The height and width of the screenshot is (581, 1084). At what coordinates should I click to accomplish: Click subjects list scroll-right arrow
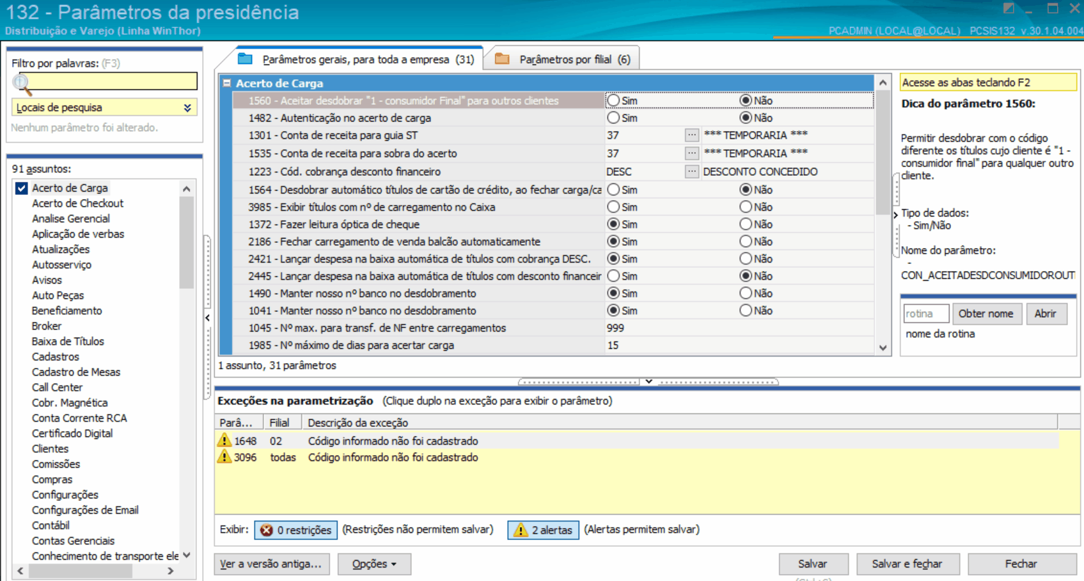[x=170, y=571]
